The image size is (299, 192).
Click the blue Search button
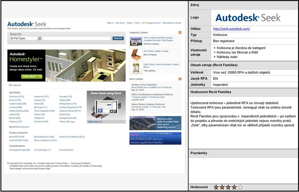(118, 38)
